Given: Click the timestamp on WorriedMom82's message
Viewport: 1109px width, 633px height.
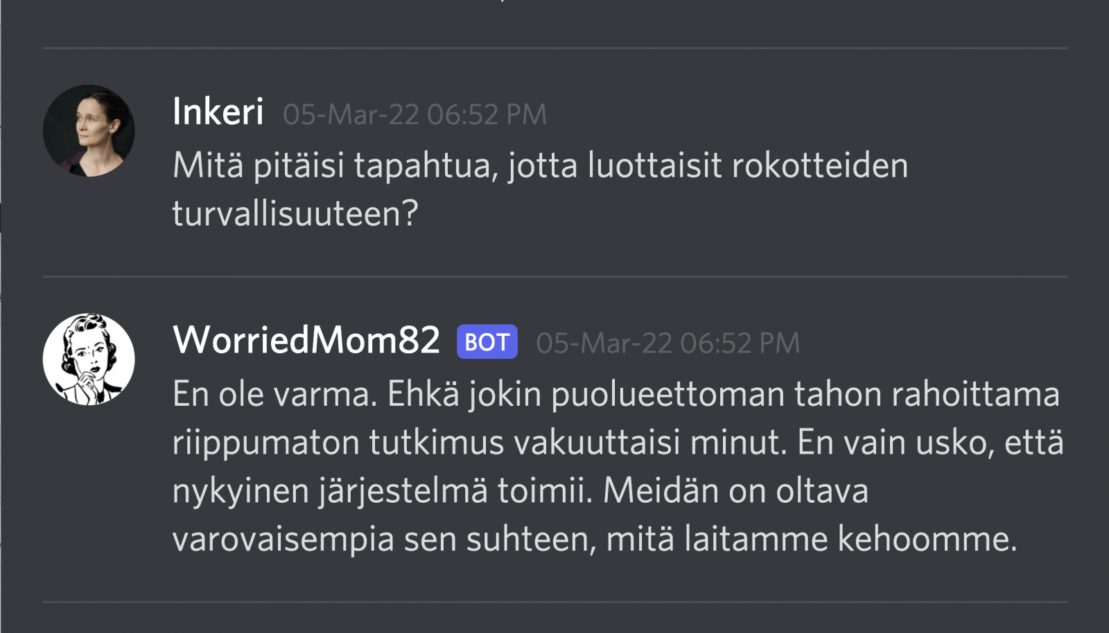Looking at the screenshot, I should 667,344.
